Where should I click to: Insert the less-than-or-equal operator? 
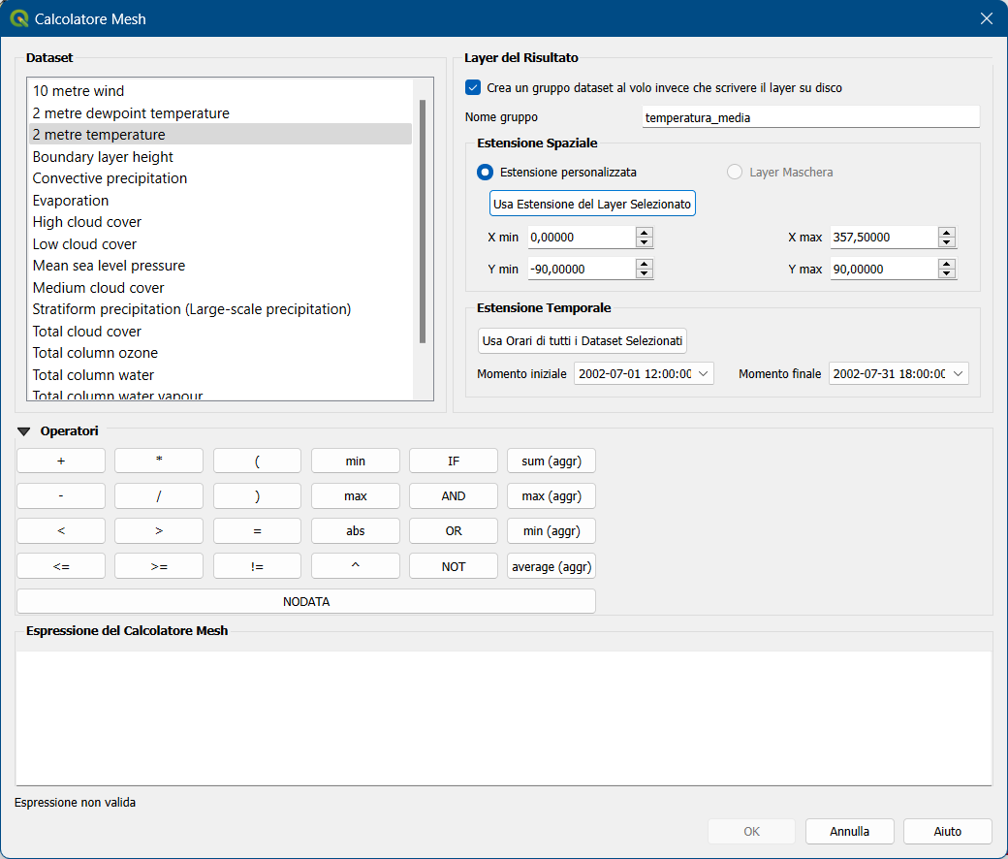pos(61,566)
